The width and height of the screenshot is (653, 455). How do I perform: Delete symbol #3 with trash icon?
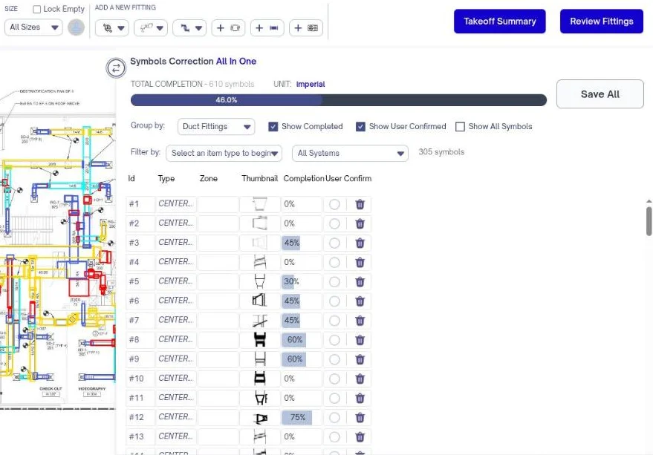pyautogui.click(x=360, y=243)
